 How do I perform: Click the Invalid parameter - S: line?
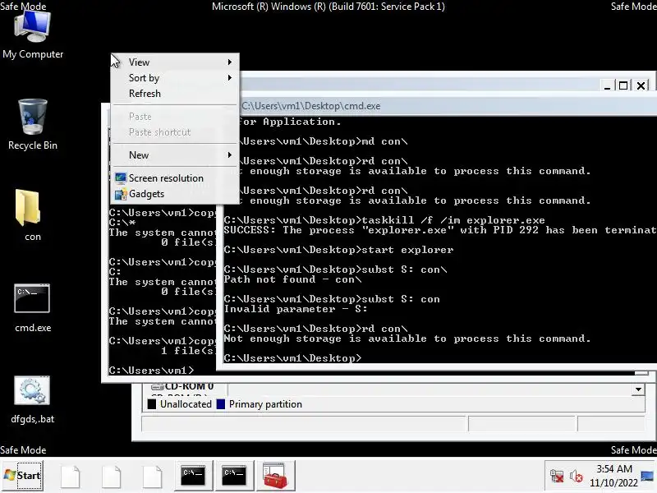296,309
